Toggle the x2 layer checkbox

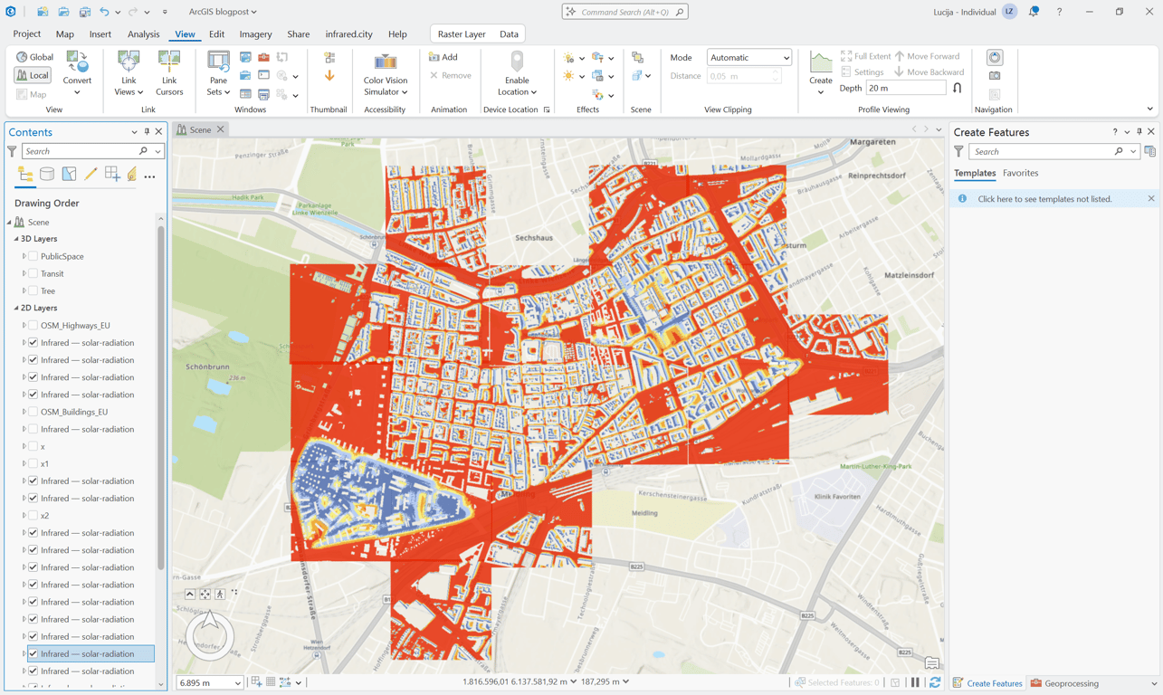pos(33,515)
